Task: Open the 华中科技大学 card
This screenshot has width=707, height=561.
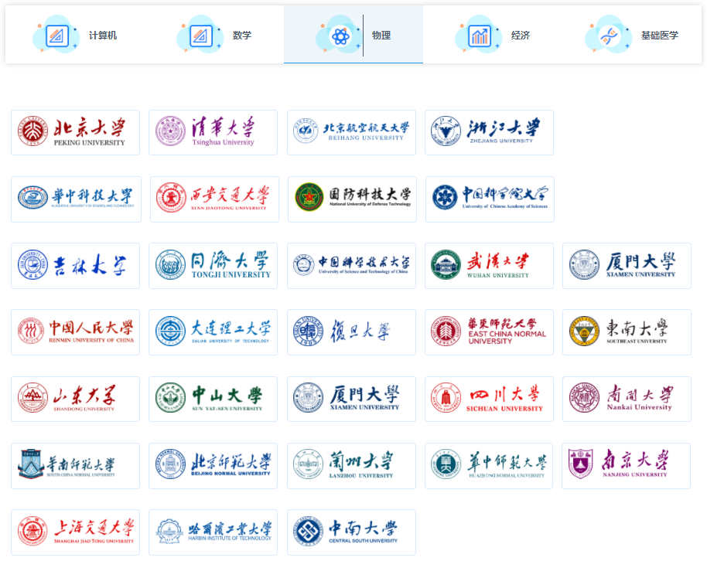Action: 77,199
